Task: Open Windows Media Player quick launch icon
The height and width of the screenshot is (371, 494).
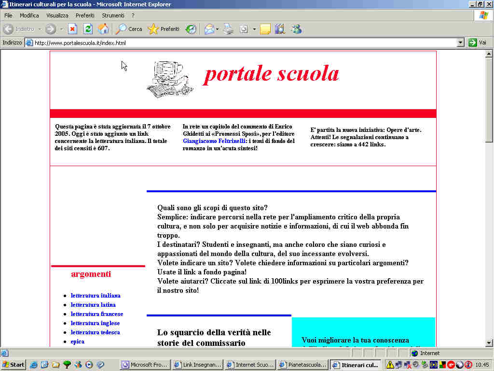Action: coord(89,365)
